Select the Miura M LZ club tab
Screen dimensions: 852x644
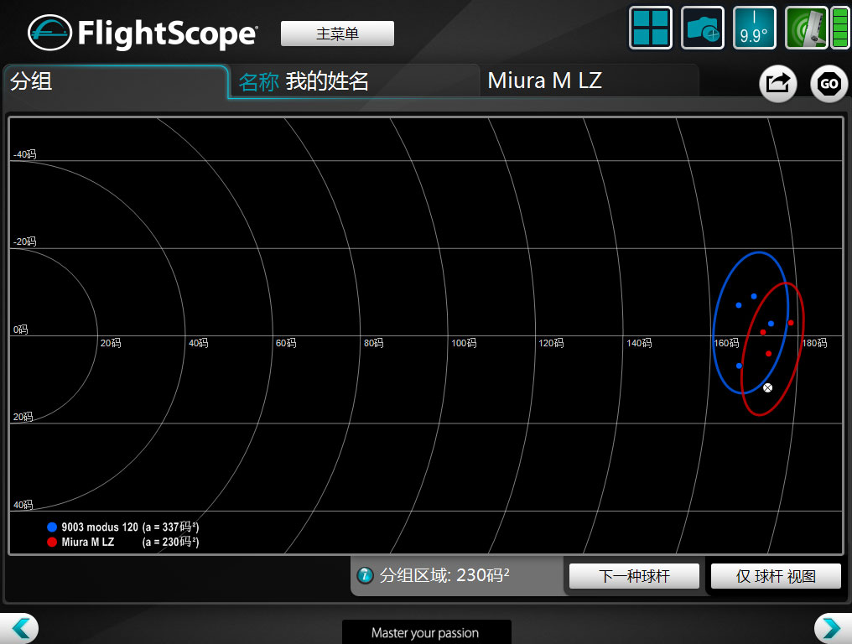tap(587, 81)
